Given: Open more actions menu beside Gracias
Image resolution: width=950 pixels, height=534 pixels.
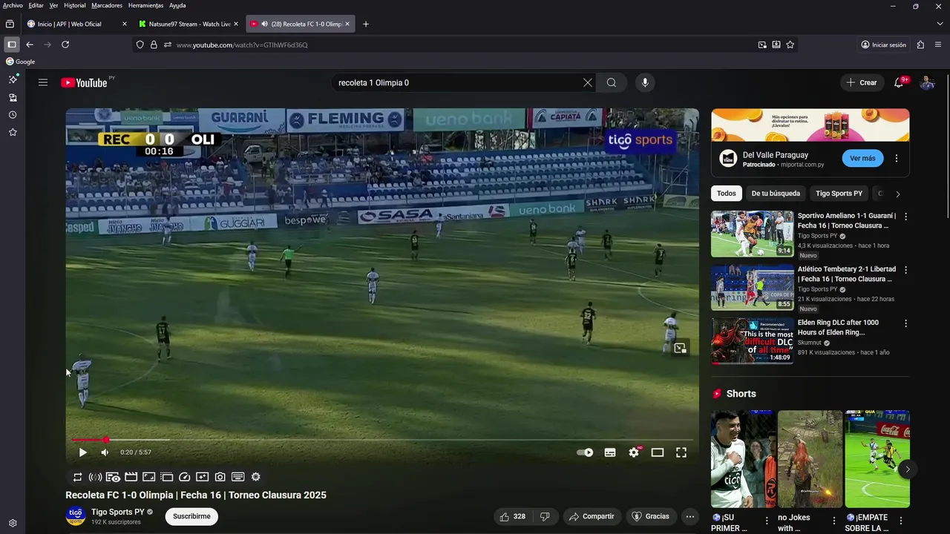Looking at the screenshot, I should (x=690, y=516).
